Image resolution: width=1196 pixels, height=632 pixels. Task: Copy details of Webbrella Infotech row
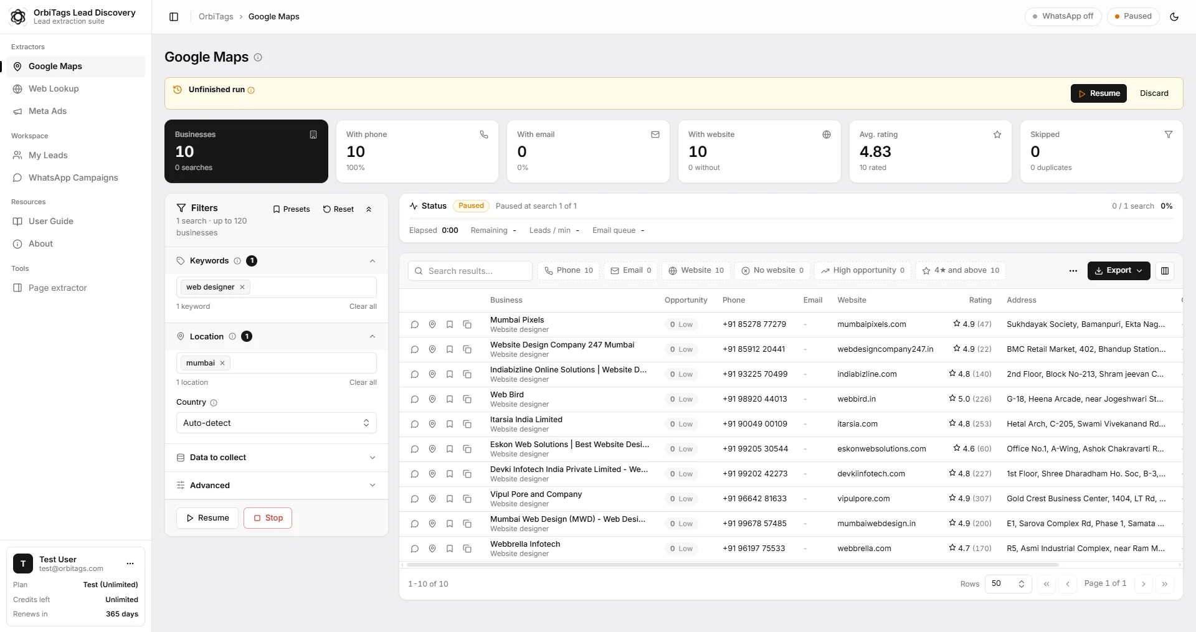pos(467,549)
